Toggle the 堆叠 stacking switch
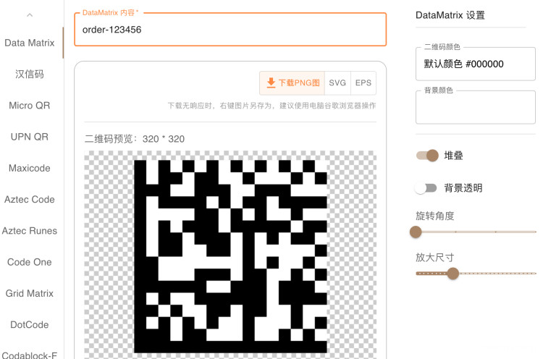This screenshot has width=543, height=359. pos(427,156)
